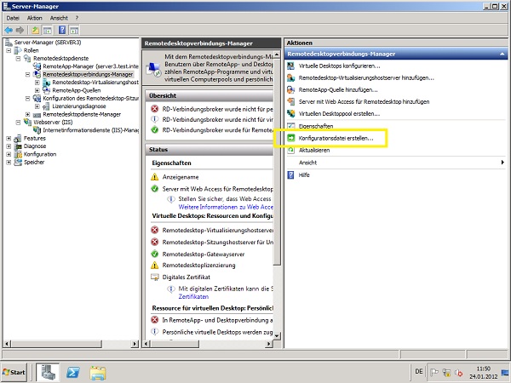The height and width of the screenshot is (383, 511).
Task: Click the DE language indicator
Action: (x=419, y=372)
